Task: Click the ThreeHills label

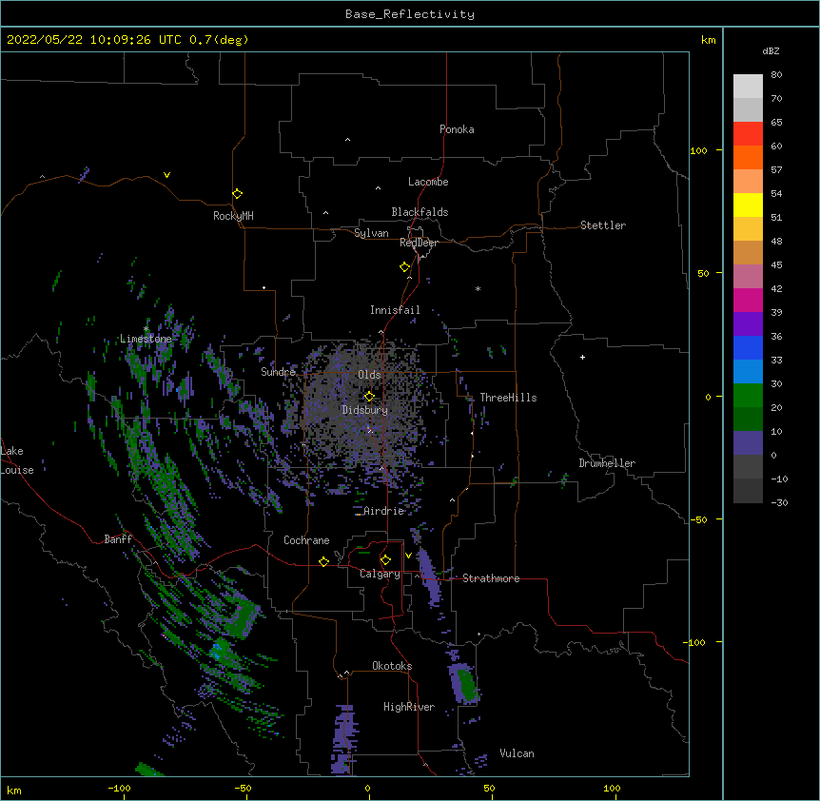Action: [x=508, y=398]
